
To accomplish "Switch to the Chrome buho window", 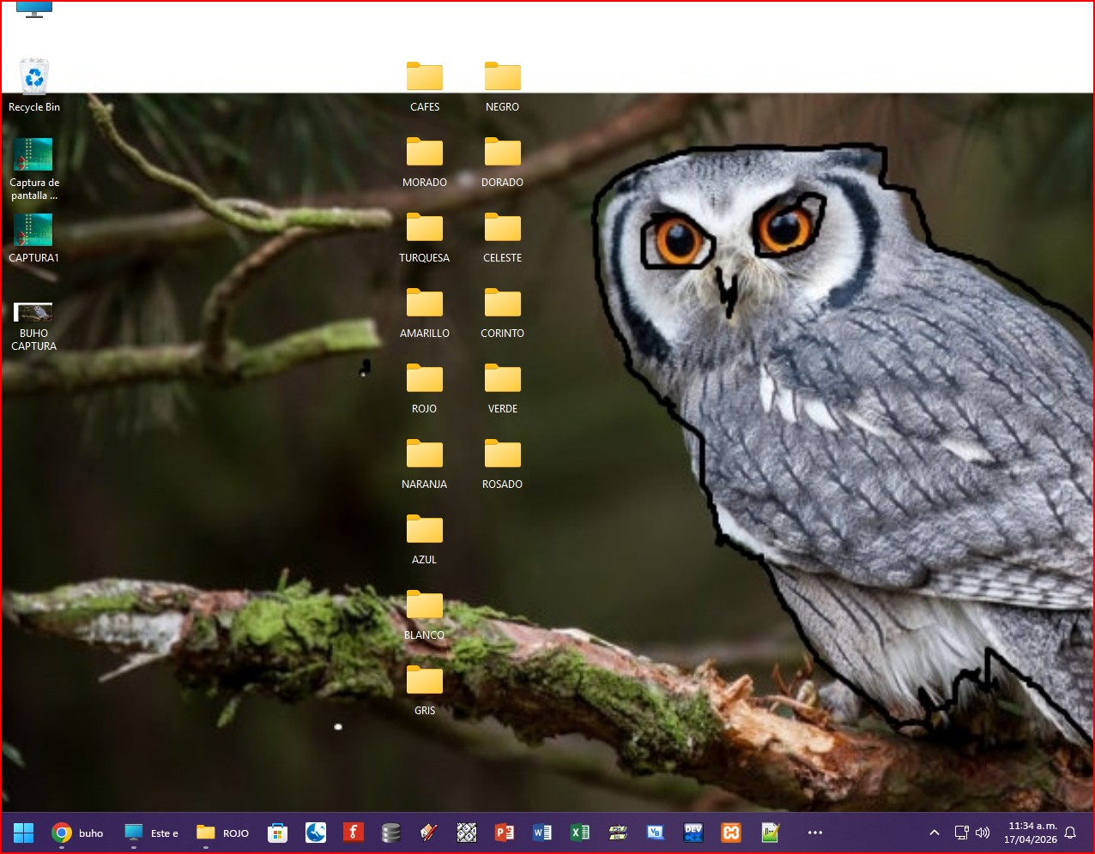I will [x=77, y=833].
